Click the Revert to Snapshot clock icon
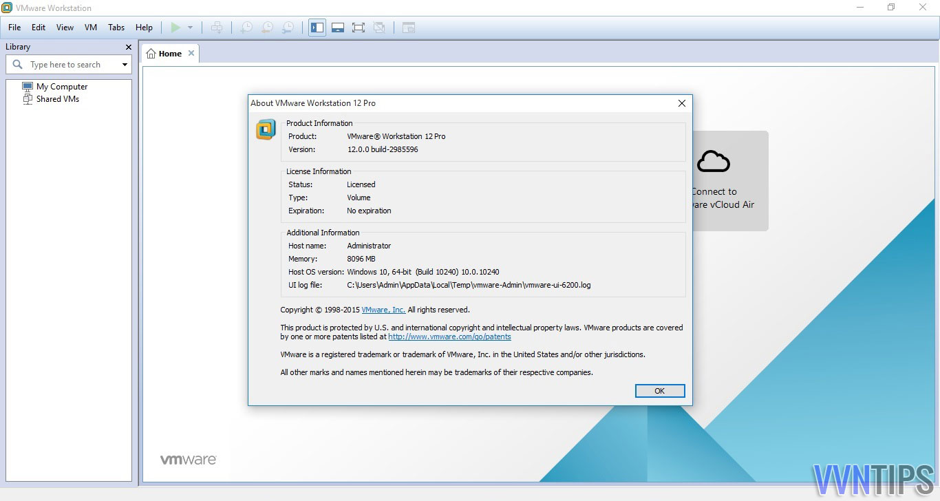The image size is (940, 501). pos(267,28)
